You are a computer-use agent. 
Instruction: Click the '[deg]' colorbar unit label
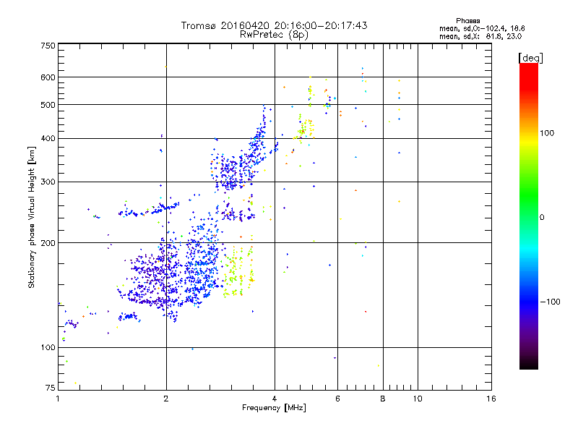pos(530,58)
